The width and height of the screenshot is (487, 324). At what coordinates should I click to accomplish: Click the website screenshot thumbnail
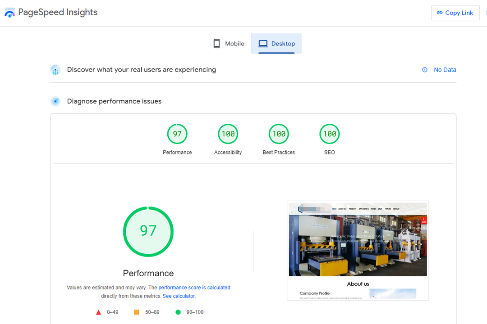coord(358,250)
